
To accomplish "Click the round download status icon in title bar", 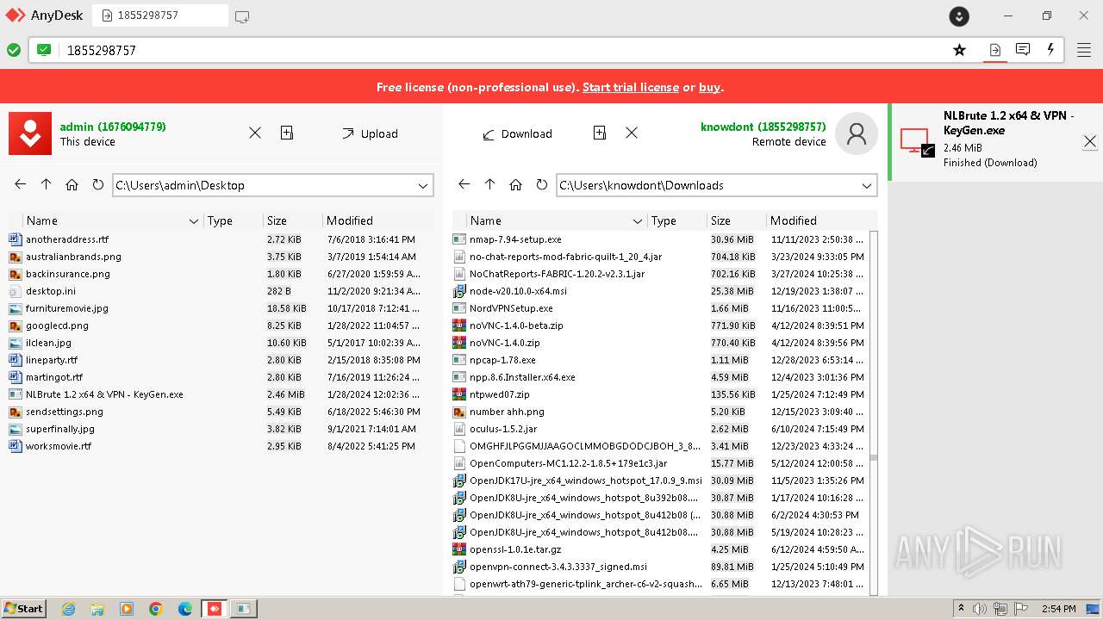I will click(x=959, y=15).
